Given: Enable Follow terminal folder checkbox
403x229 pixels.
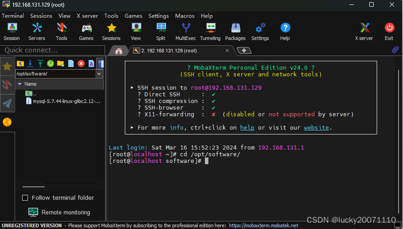Looking at the screenshot, I should point(25,197).
